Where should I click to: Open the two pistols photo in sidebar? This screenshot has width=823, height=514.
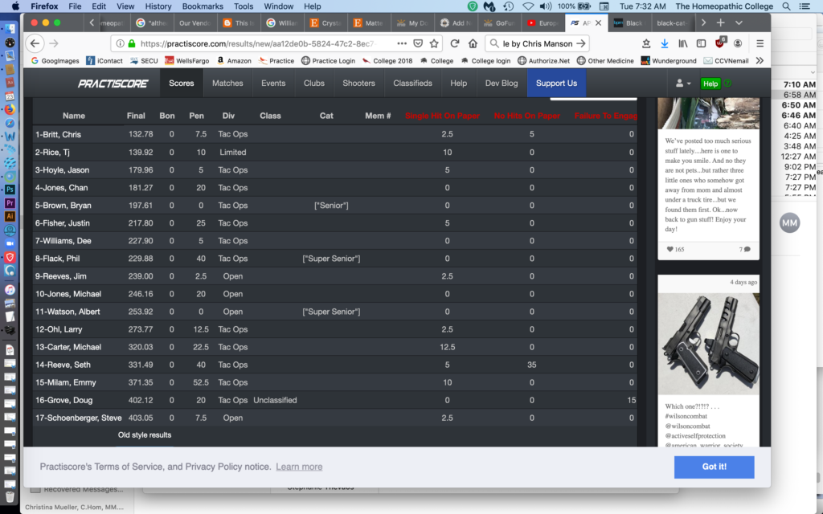[x=708, y=344]
